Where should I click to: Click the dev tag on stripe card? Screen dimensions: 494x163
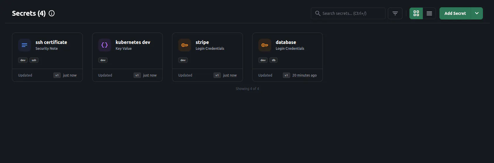(183, 60)
